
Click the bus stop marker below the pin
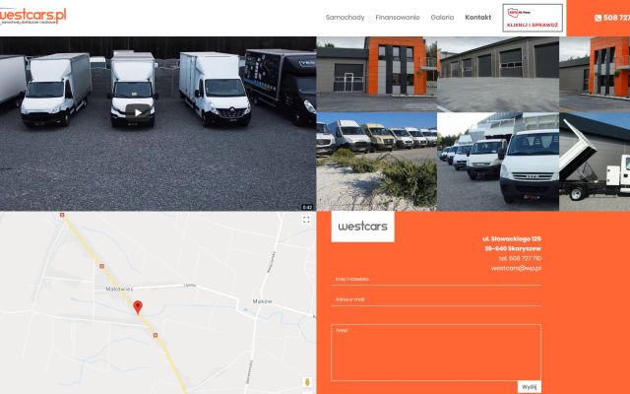(x=156, y=335)
